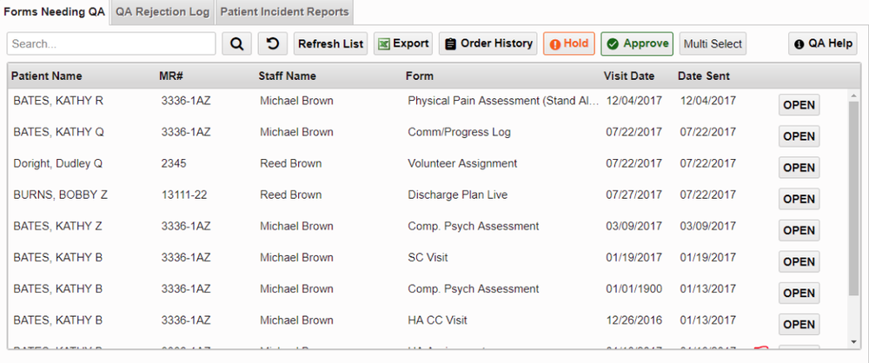
Task: Click the Refresh List button
Action: [331, 43]
